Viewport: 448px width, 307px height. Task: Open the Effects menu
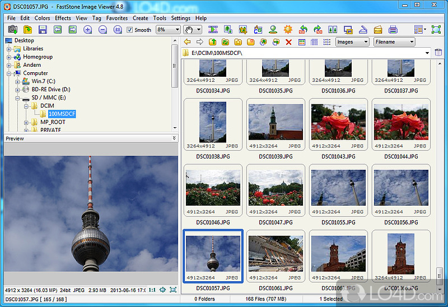63,18
